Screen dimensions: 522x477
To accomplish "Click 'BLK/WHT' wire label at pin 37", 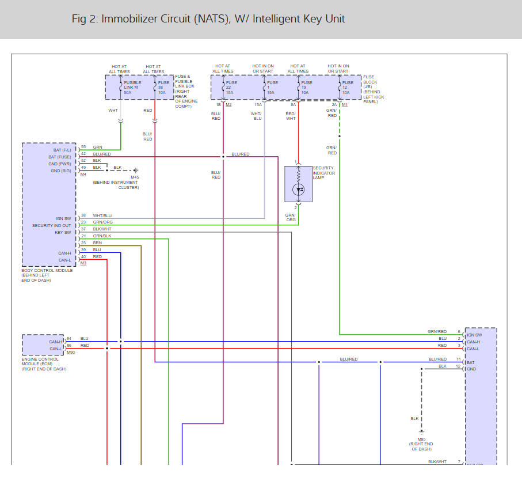I will pos(102,229).
